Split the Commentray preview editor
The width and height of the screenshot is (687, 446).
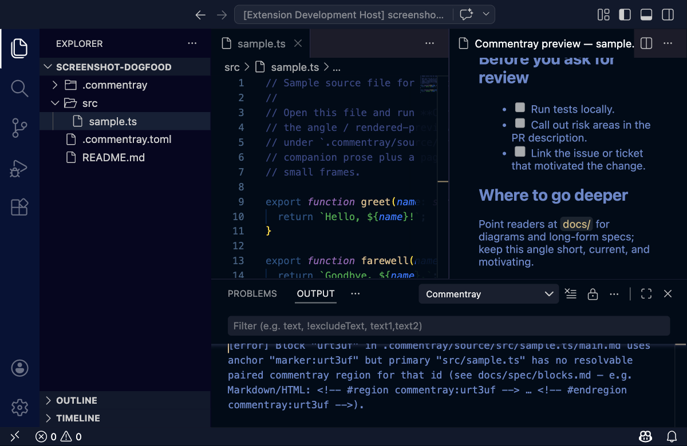point(646,43)
